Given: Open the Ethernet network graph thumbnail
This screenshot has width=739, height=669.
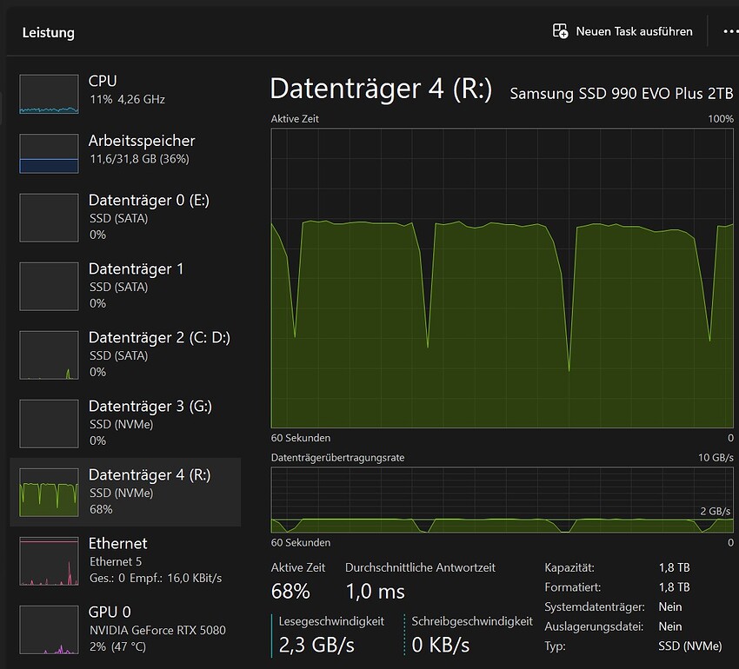Looking at the screenshot, I should (49, 560).
